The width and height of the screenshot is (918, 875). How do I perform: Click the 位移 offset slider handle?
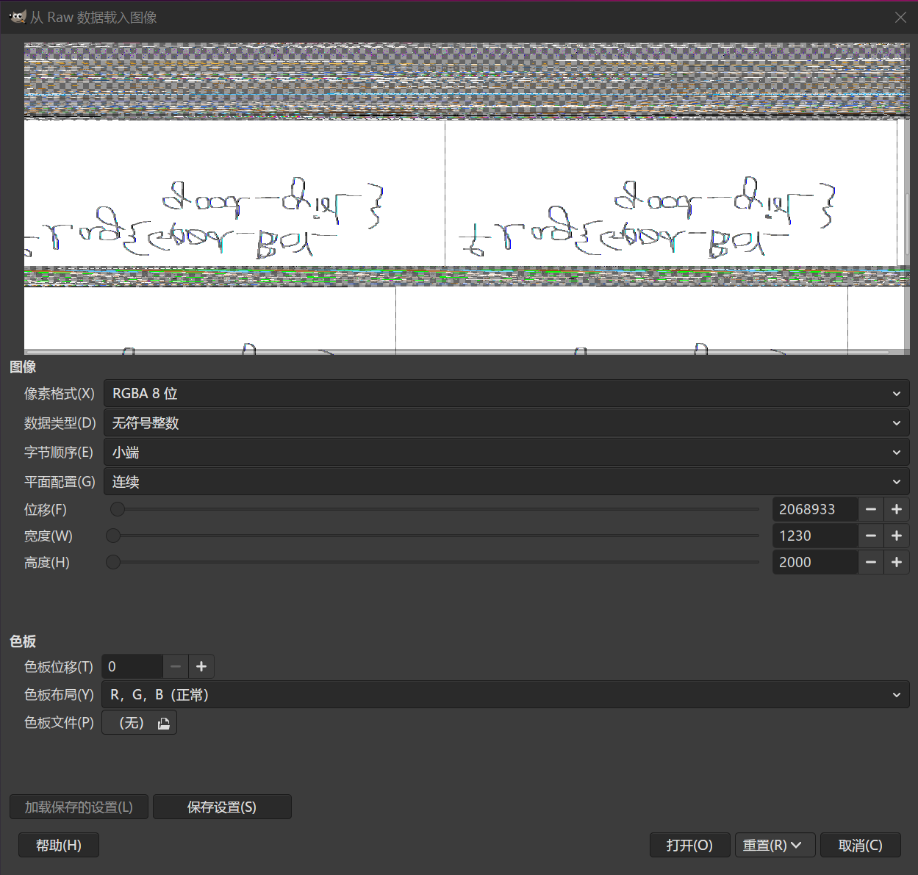click(x=118, y=509)
